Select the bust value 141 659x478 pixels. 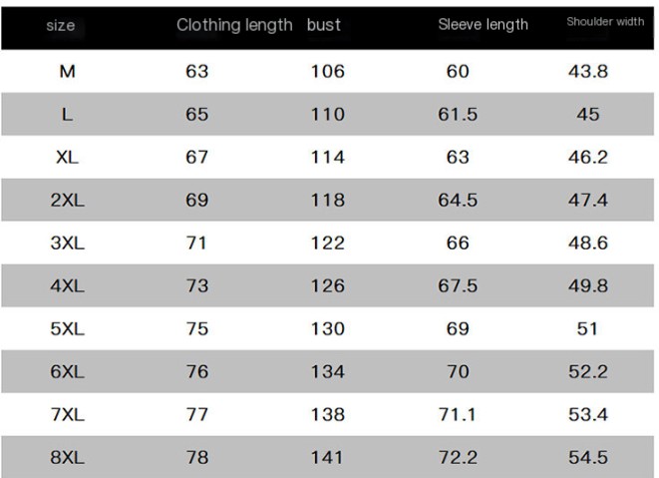tap(327, 458)
